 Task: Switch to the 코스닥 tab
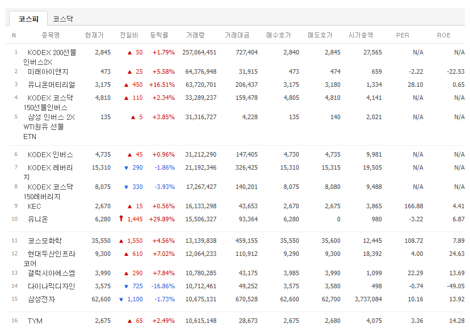pos(63,19)
